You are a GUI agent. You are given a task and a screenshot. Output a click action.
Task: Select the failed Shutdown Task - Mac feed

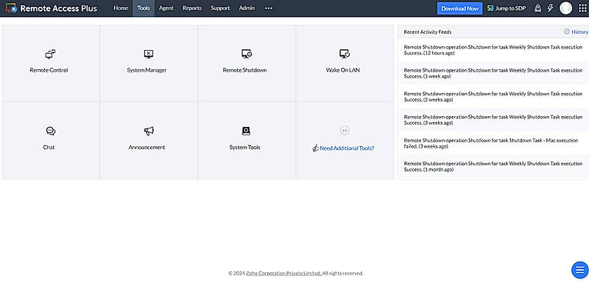pyautogui.click(x=494, y=143)
